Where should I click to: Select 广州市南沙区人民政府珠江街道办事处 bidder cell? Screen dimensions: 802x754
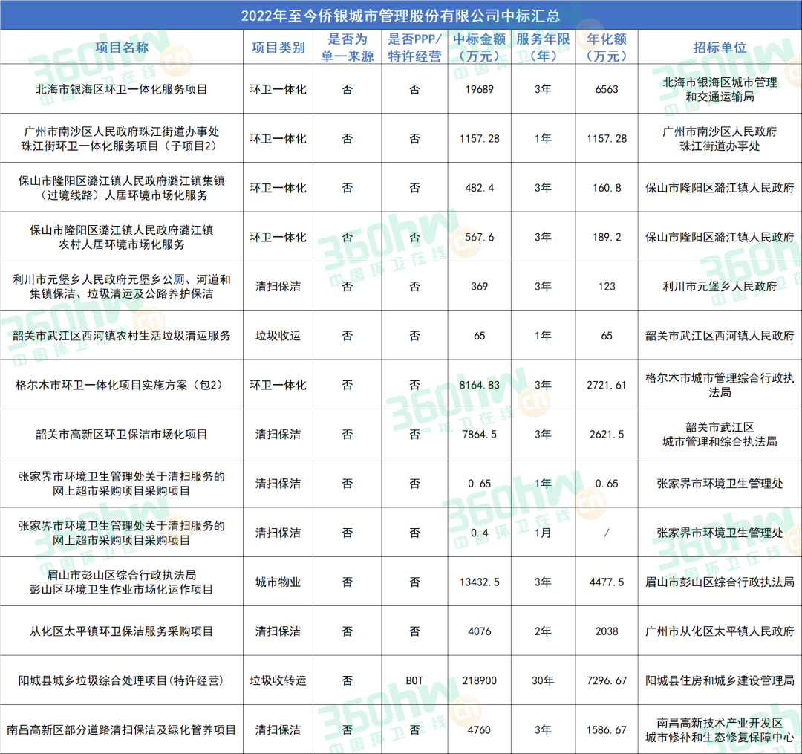720,139
